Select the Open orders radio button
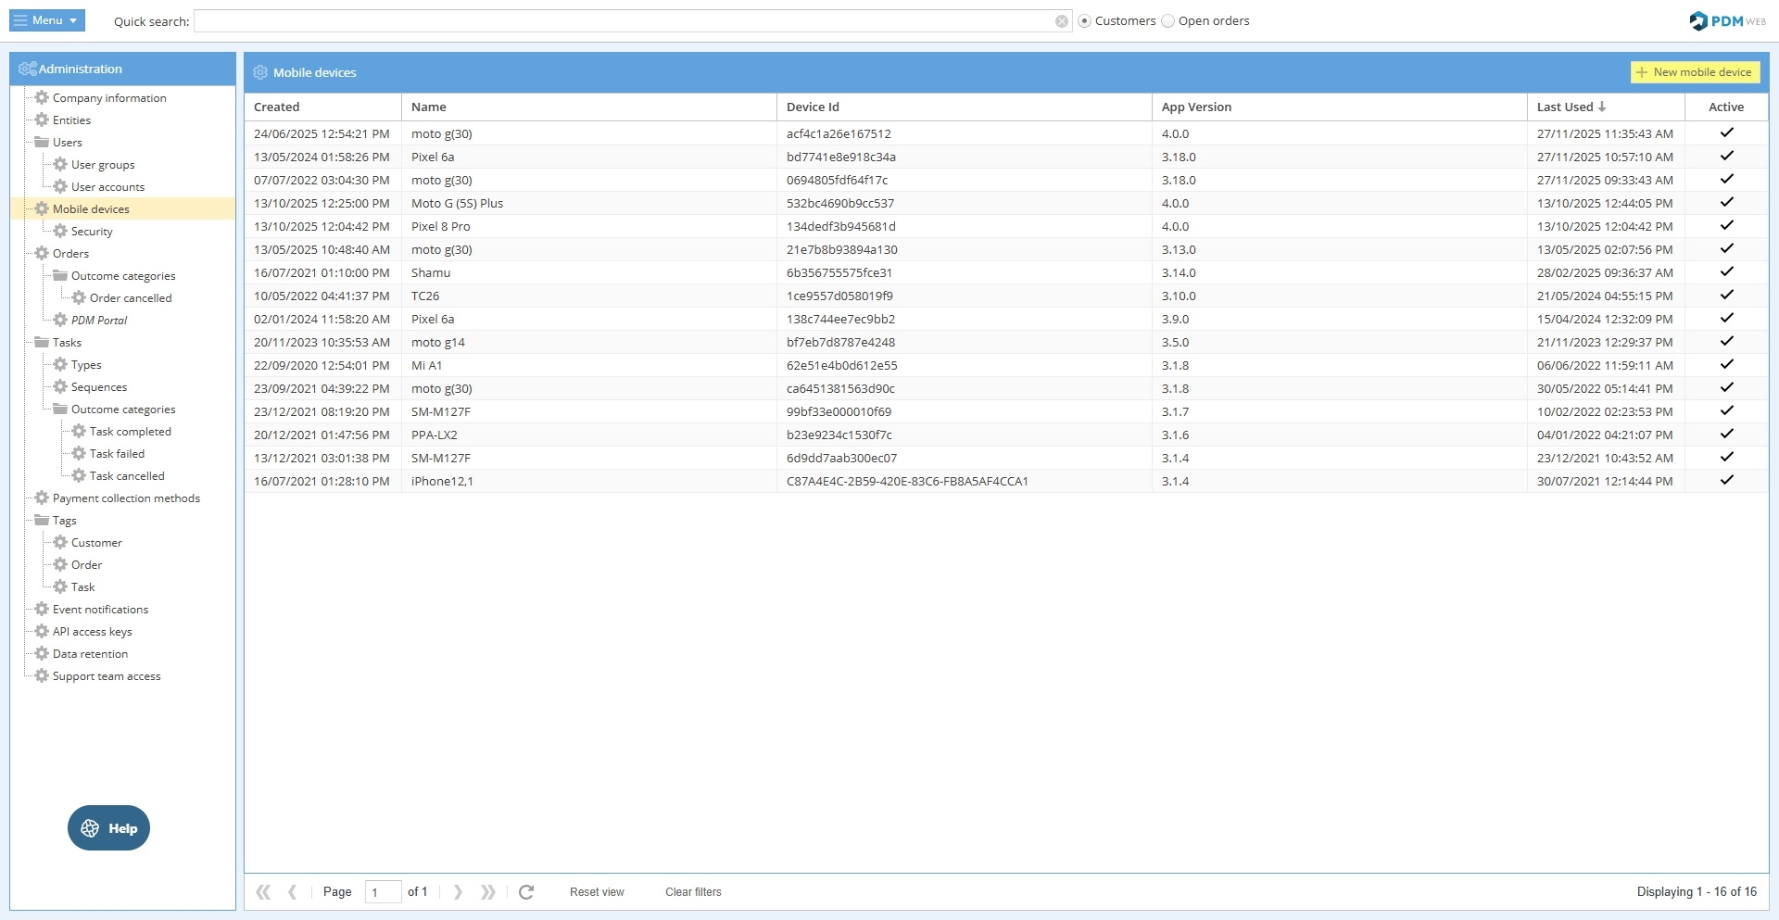1779x920 pixels. pos(1167,21)
